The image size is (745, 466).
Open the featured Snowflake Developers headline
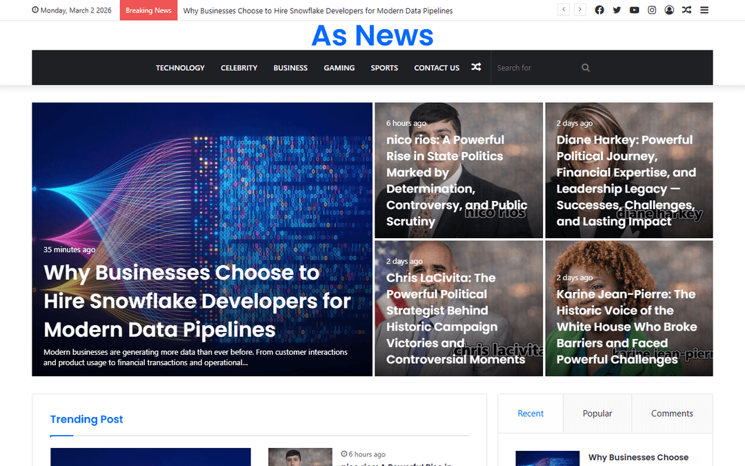coord(197,300)
